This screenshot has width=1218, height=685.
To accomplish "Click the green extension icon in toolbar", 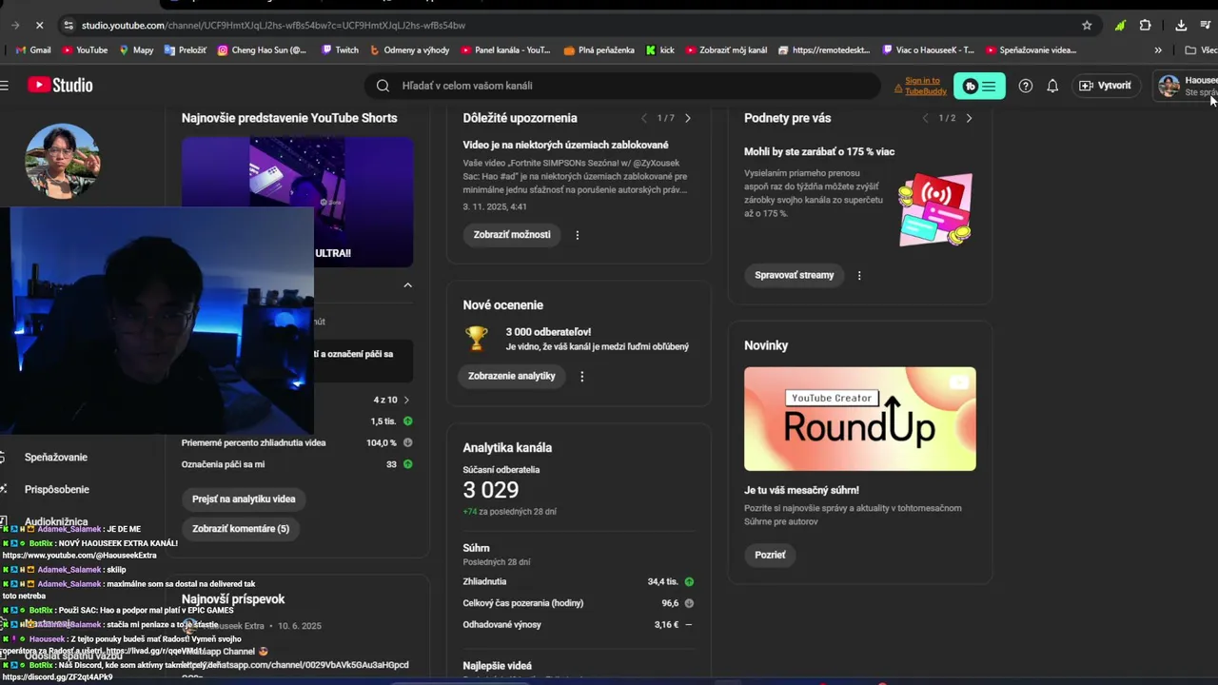I will 1121,25.
